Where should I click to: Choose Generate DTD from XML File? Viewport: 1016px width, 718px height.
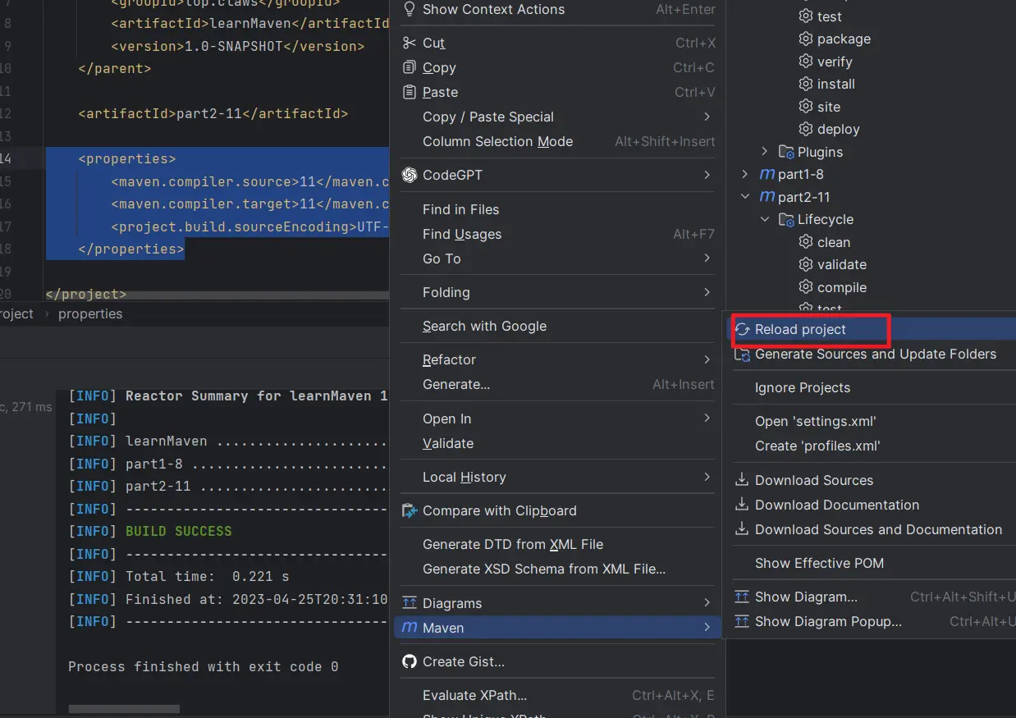[x=558, y=544]
